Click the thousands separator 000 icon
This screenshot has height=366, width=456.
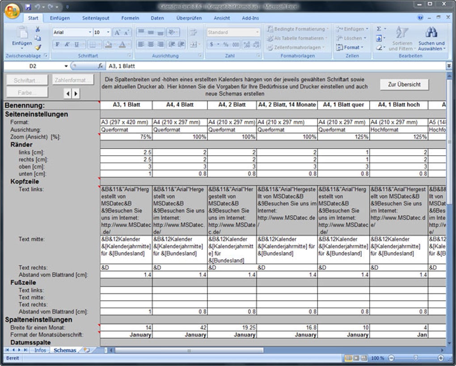point(236,44)
